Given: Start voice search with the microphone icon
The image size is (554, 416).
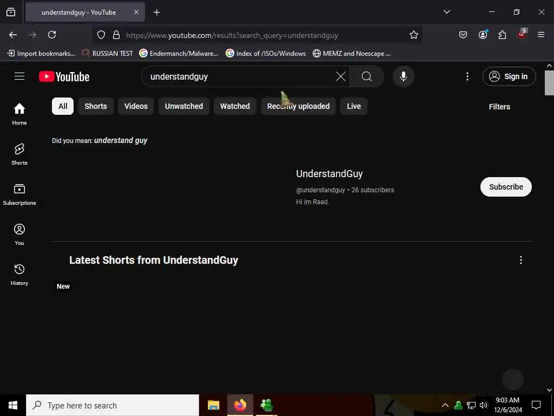Looking at the screenshot, I should coord(404,76).
